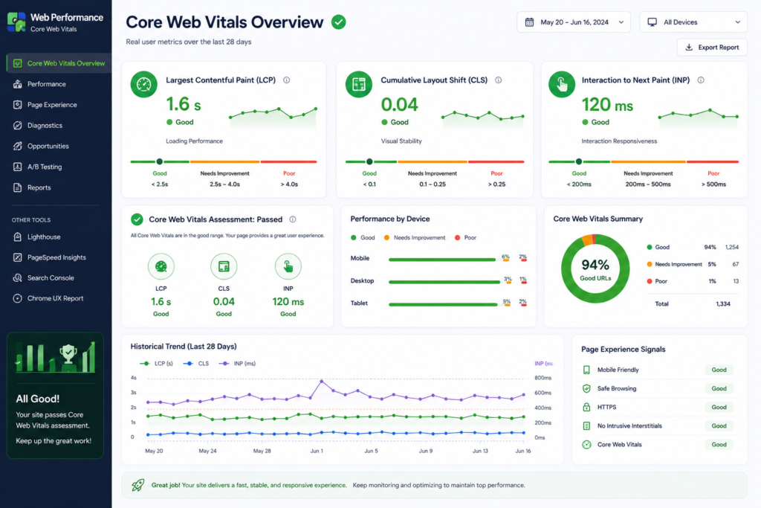Toggle Poor legend in Performance by Device
This screenshot has height=508, width=761.
click(x=465, y=237)
